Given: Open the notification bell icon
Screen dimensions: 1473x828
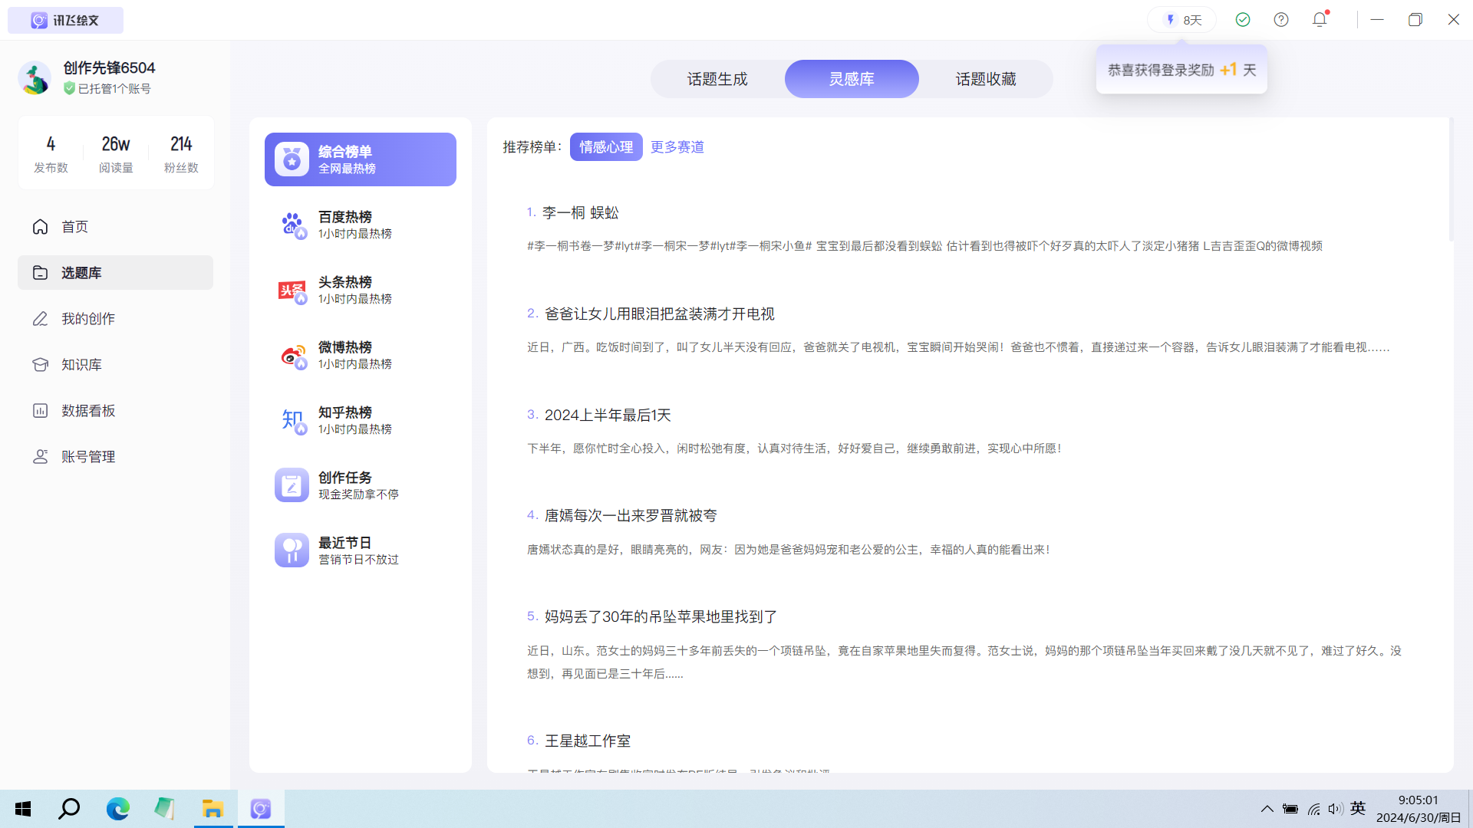Looking at the screenshot, I should (1320, 20).
